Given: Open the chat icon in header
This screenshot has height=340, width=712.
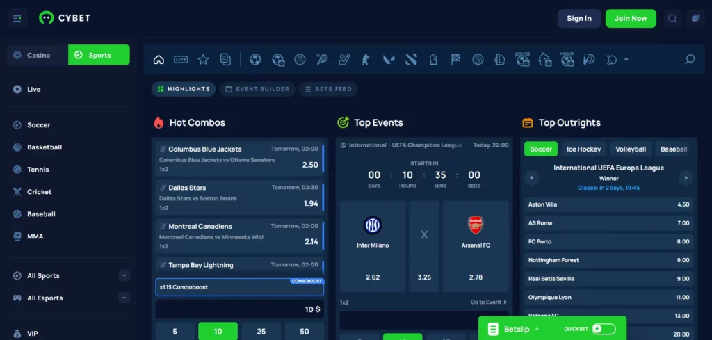Looking at the screenshot, I should tap(695, 19).
